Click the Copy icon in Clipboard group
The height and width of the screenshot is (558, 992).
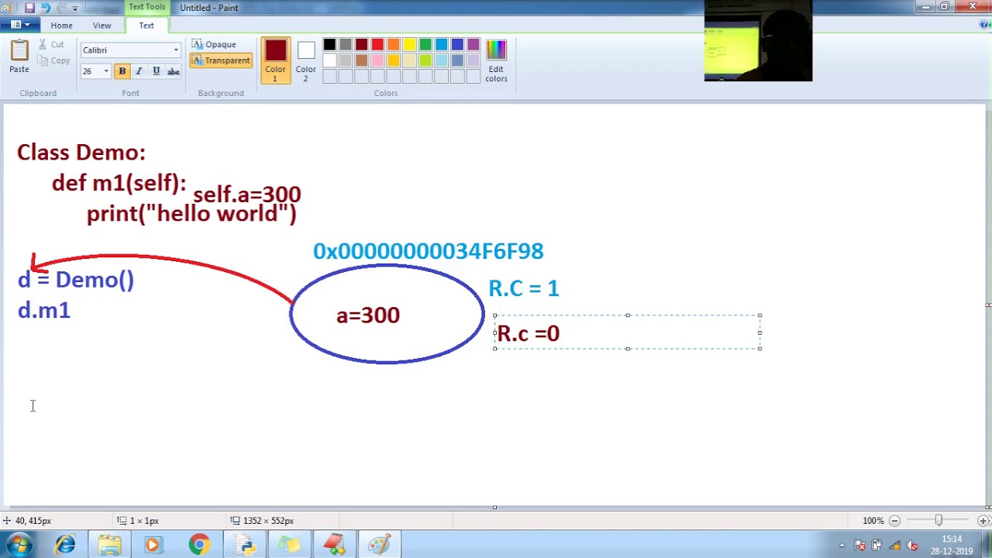coord(43,60)
